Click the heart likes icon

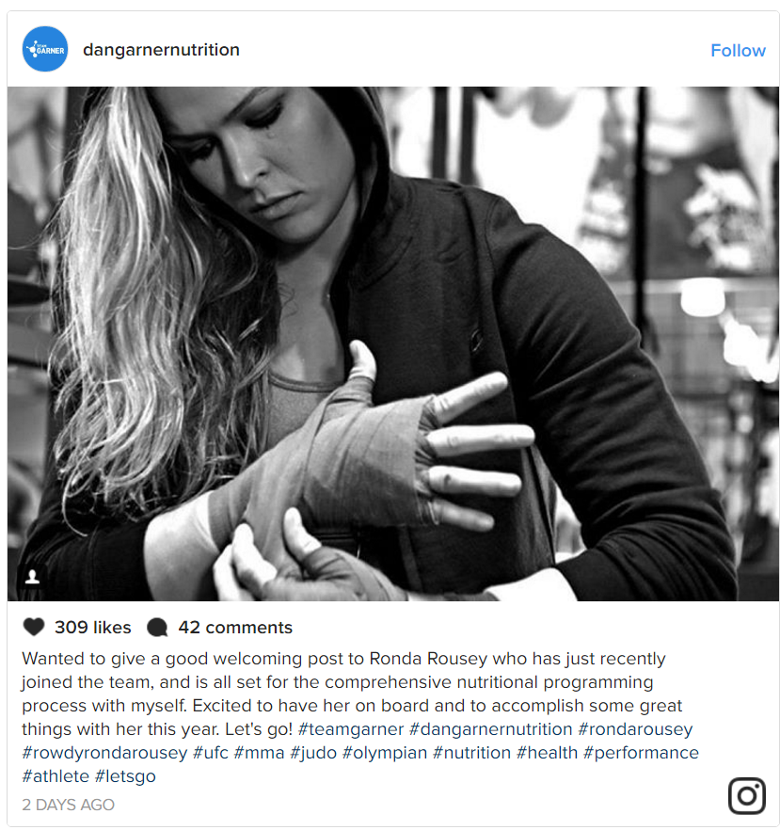[x=34, y=627]
